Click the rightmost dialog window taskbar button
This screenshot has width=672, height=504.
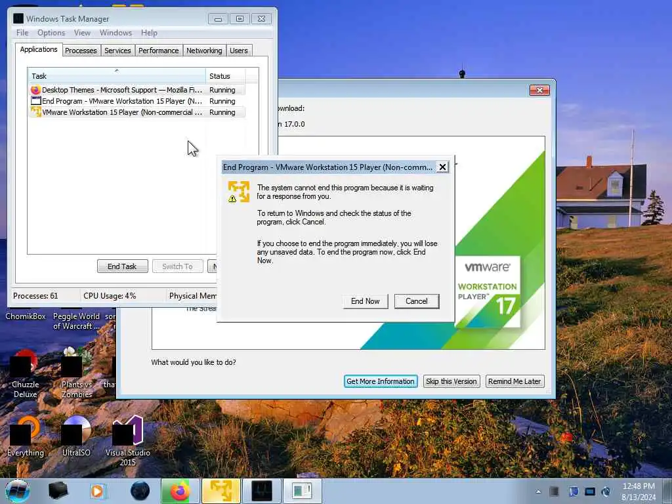(x=302, y=491)
